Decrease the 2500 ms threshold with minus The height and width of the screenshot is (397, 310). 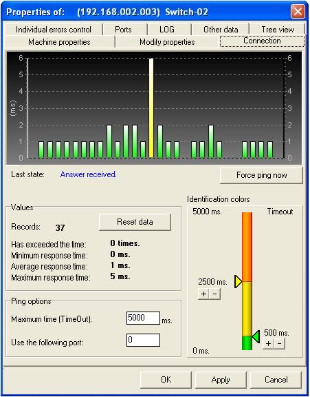(215, 294)
